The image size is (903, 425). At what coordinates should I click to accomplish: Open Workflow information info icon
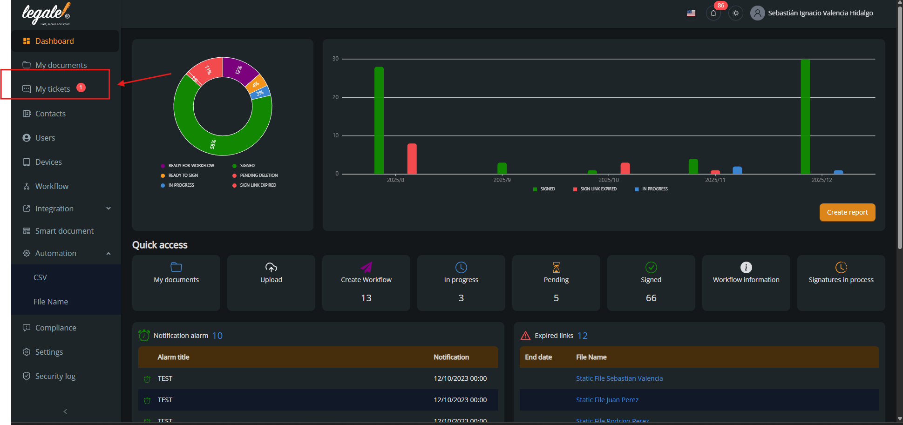[746, 267]
